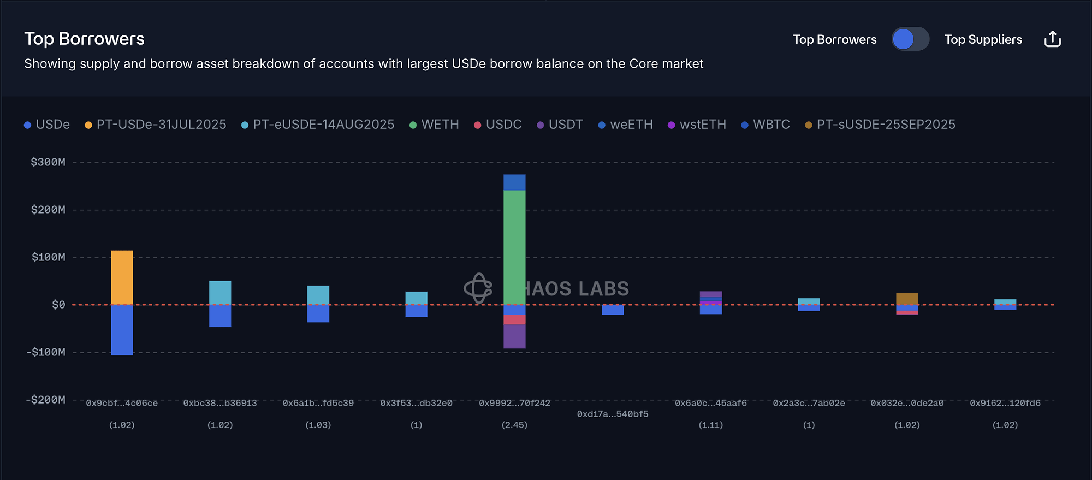
Task: Click the USDC legend dot
Action: point(478,125)
